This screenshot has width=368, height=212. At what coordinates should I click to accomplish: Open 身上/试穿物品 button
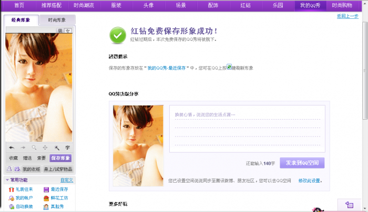pos(58,169)
